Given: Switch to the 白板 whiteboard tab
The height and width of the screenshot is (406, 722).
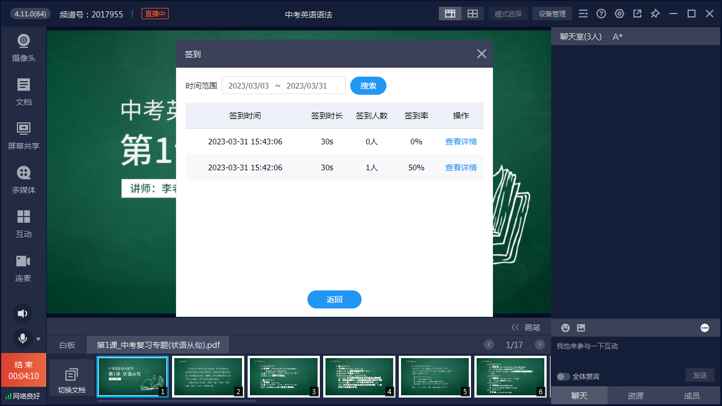Looking at the screenshot, I should tap(67, 345).
